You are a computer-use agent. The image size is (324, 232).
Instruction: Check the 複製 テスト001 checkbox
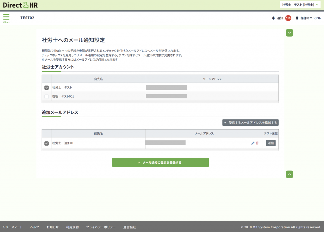pos(47,96)
